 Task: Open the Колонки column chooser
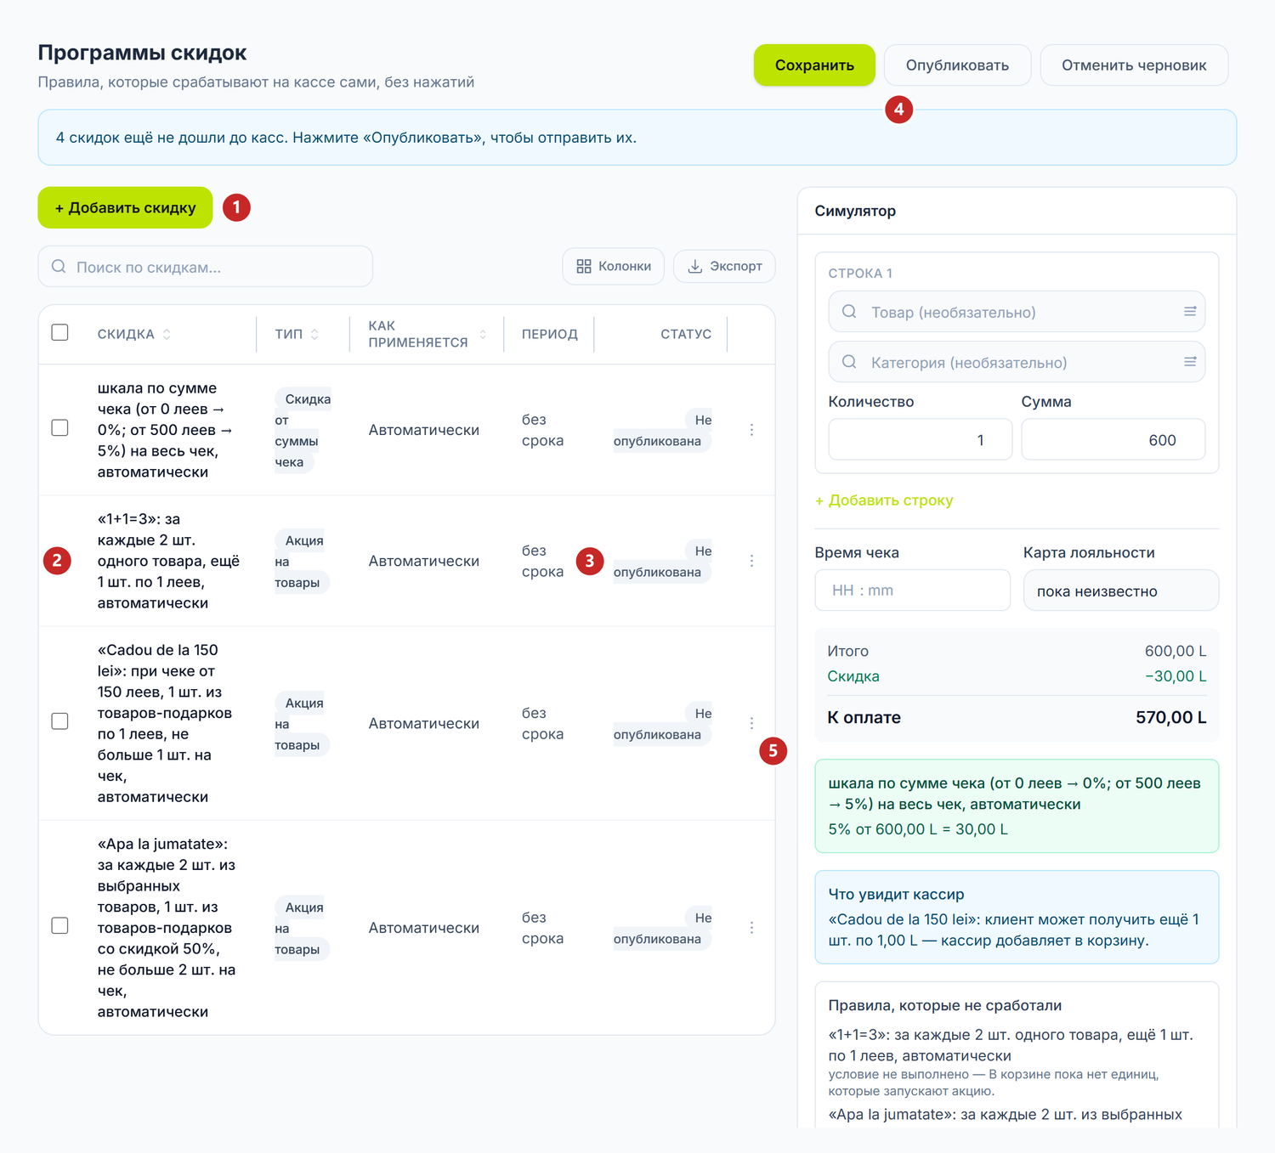[613, 267]
